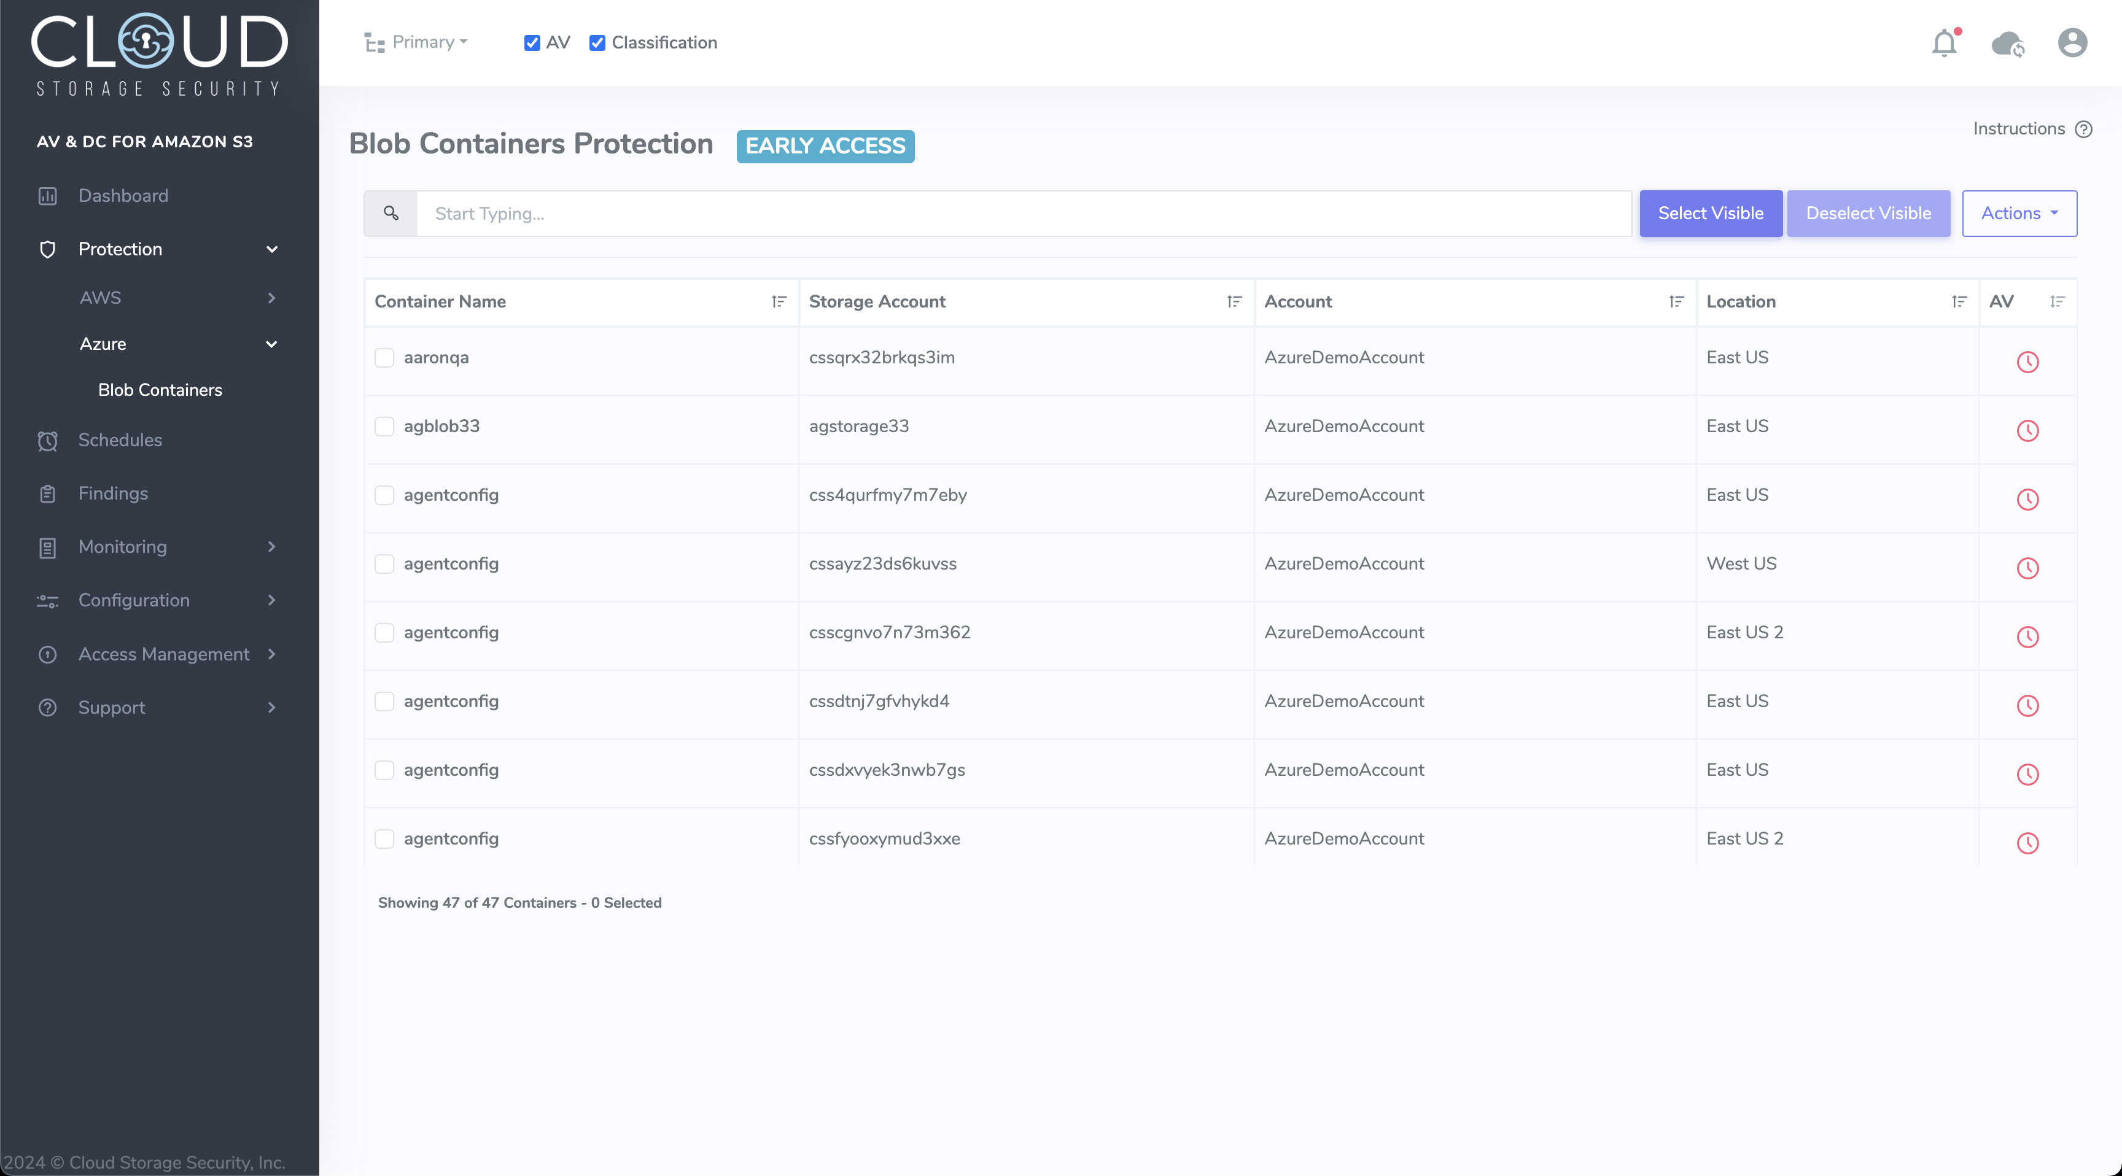This screenshot has width=2122, height=1176.
Task: Click AV clock icon for cssdxvyek3nwb7gs row
Action: (2027, 774)
